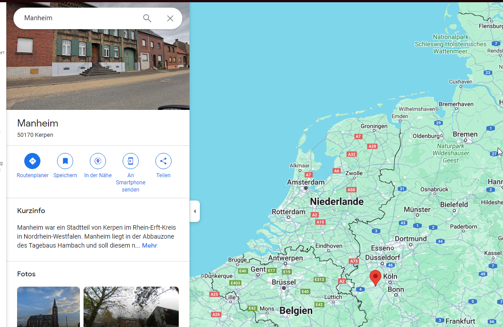Share the place with the Teilen icon
Viewport: 503px width, 327px height.
[163, 161]
